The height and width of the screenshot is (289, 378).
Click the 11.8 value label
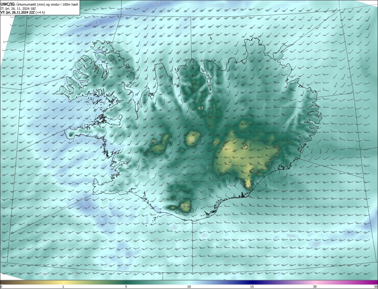tap(96, 23)
